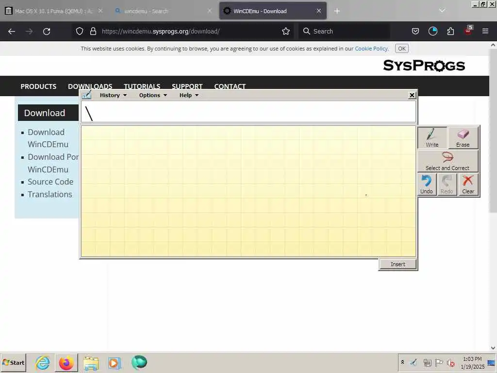Save page to Pocket
Screen dimensions: 497x373
(415, 31)
